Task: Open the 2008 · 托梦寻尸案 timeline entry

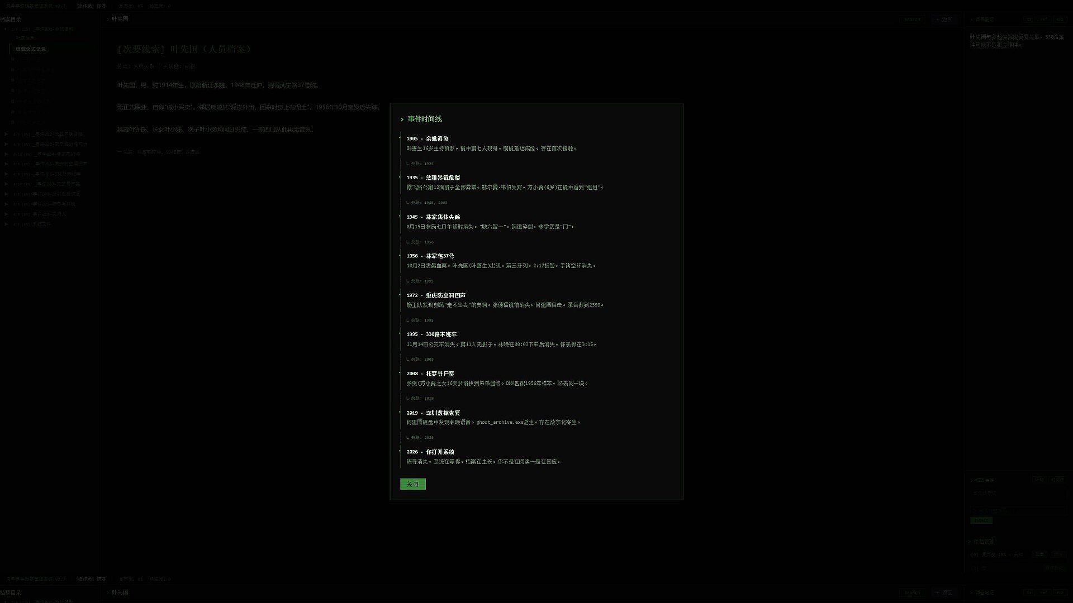Action: pos(430,374)
